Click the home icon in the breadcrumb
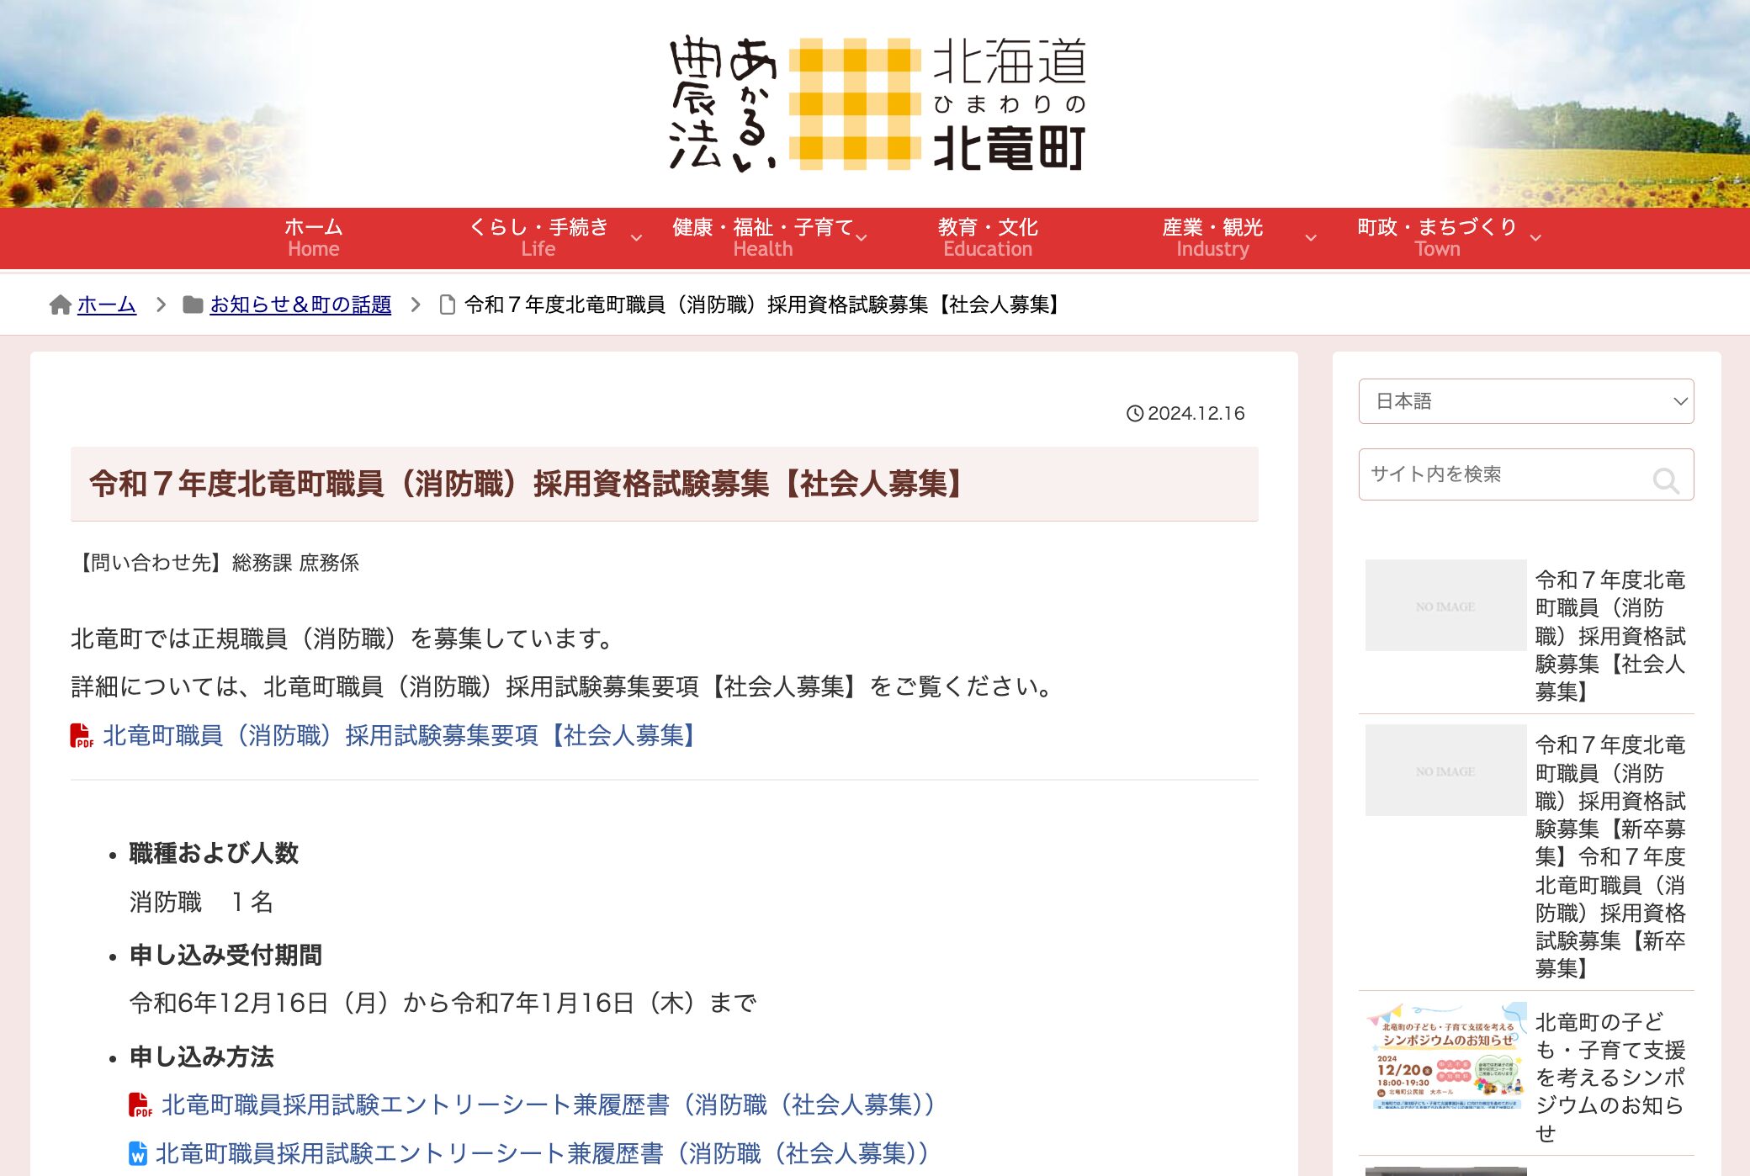This screenshot has width=1750, height=1176. (x=61, y=305)
